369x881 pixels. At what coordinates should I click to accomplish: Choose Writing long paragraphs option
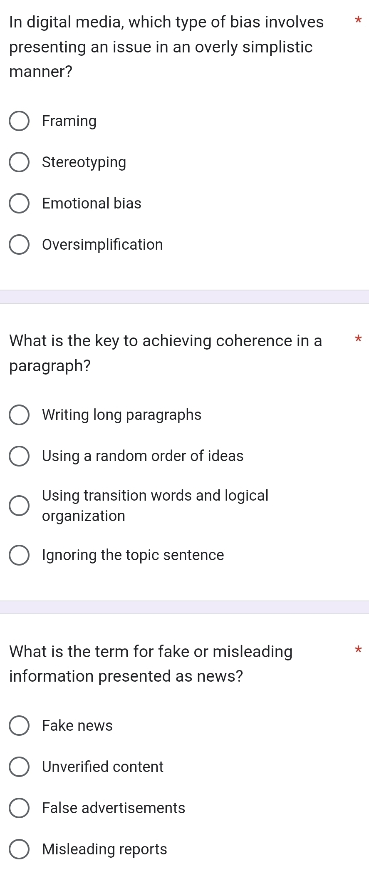[19, 415]
